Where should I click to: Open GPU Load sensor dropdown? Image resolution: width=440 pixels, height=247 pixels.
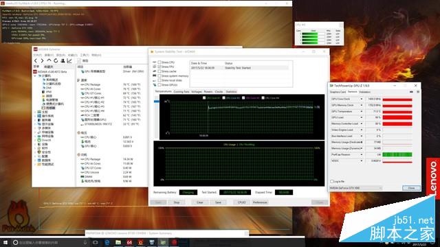click(x=361, y=117)
